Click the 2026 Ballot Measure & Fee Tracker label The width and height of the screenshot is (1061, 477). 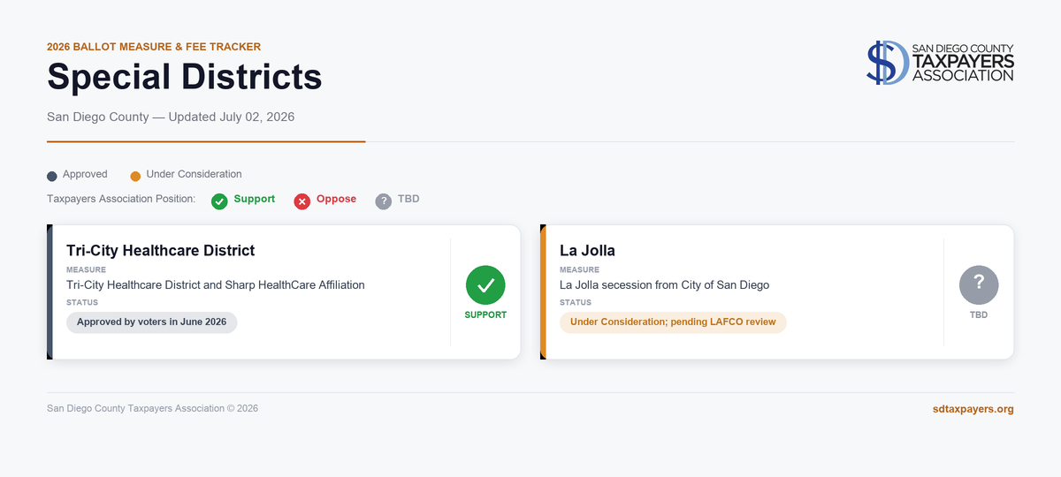(x=154, y=47)
